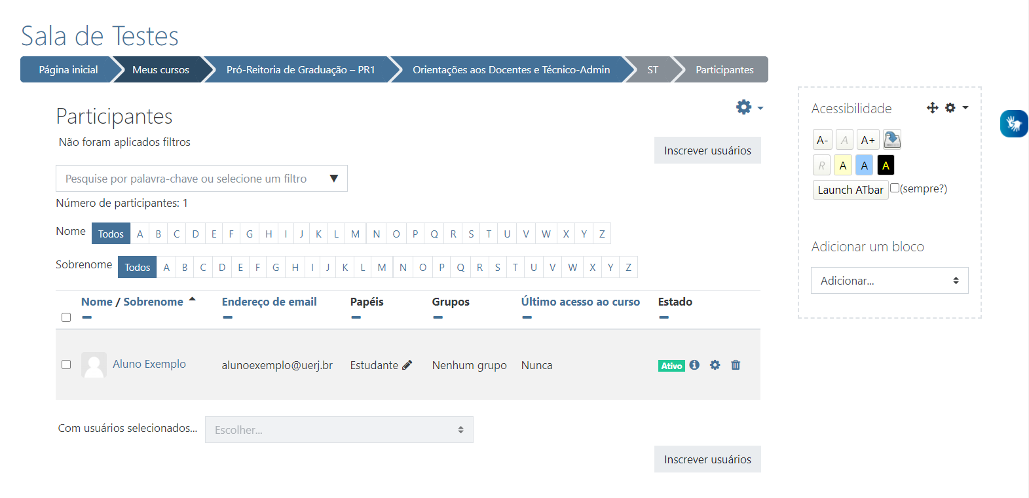Click top Inscrever usuários button
The width and height of the screenshot is (1029, 498).
click(707, 151)
